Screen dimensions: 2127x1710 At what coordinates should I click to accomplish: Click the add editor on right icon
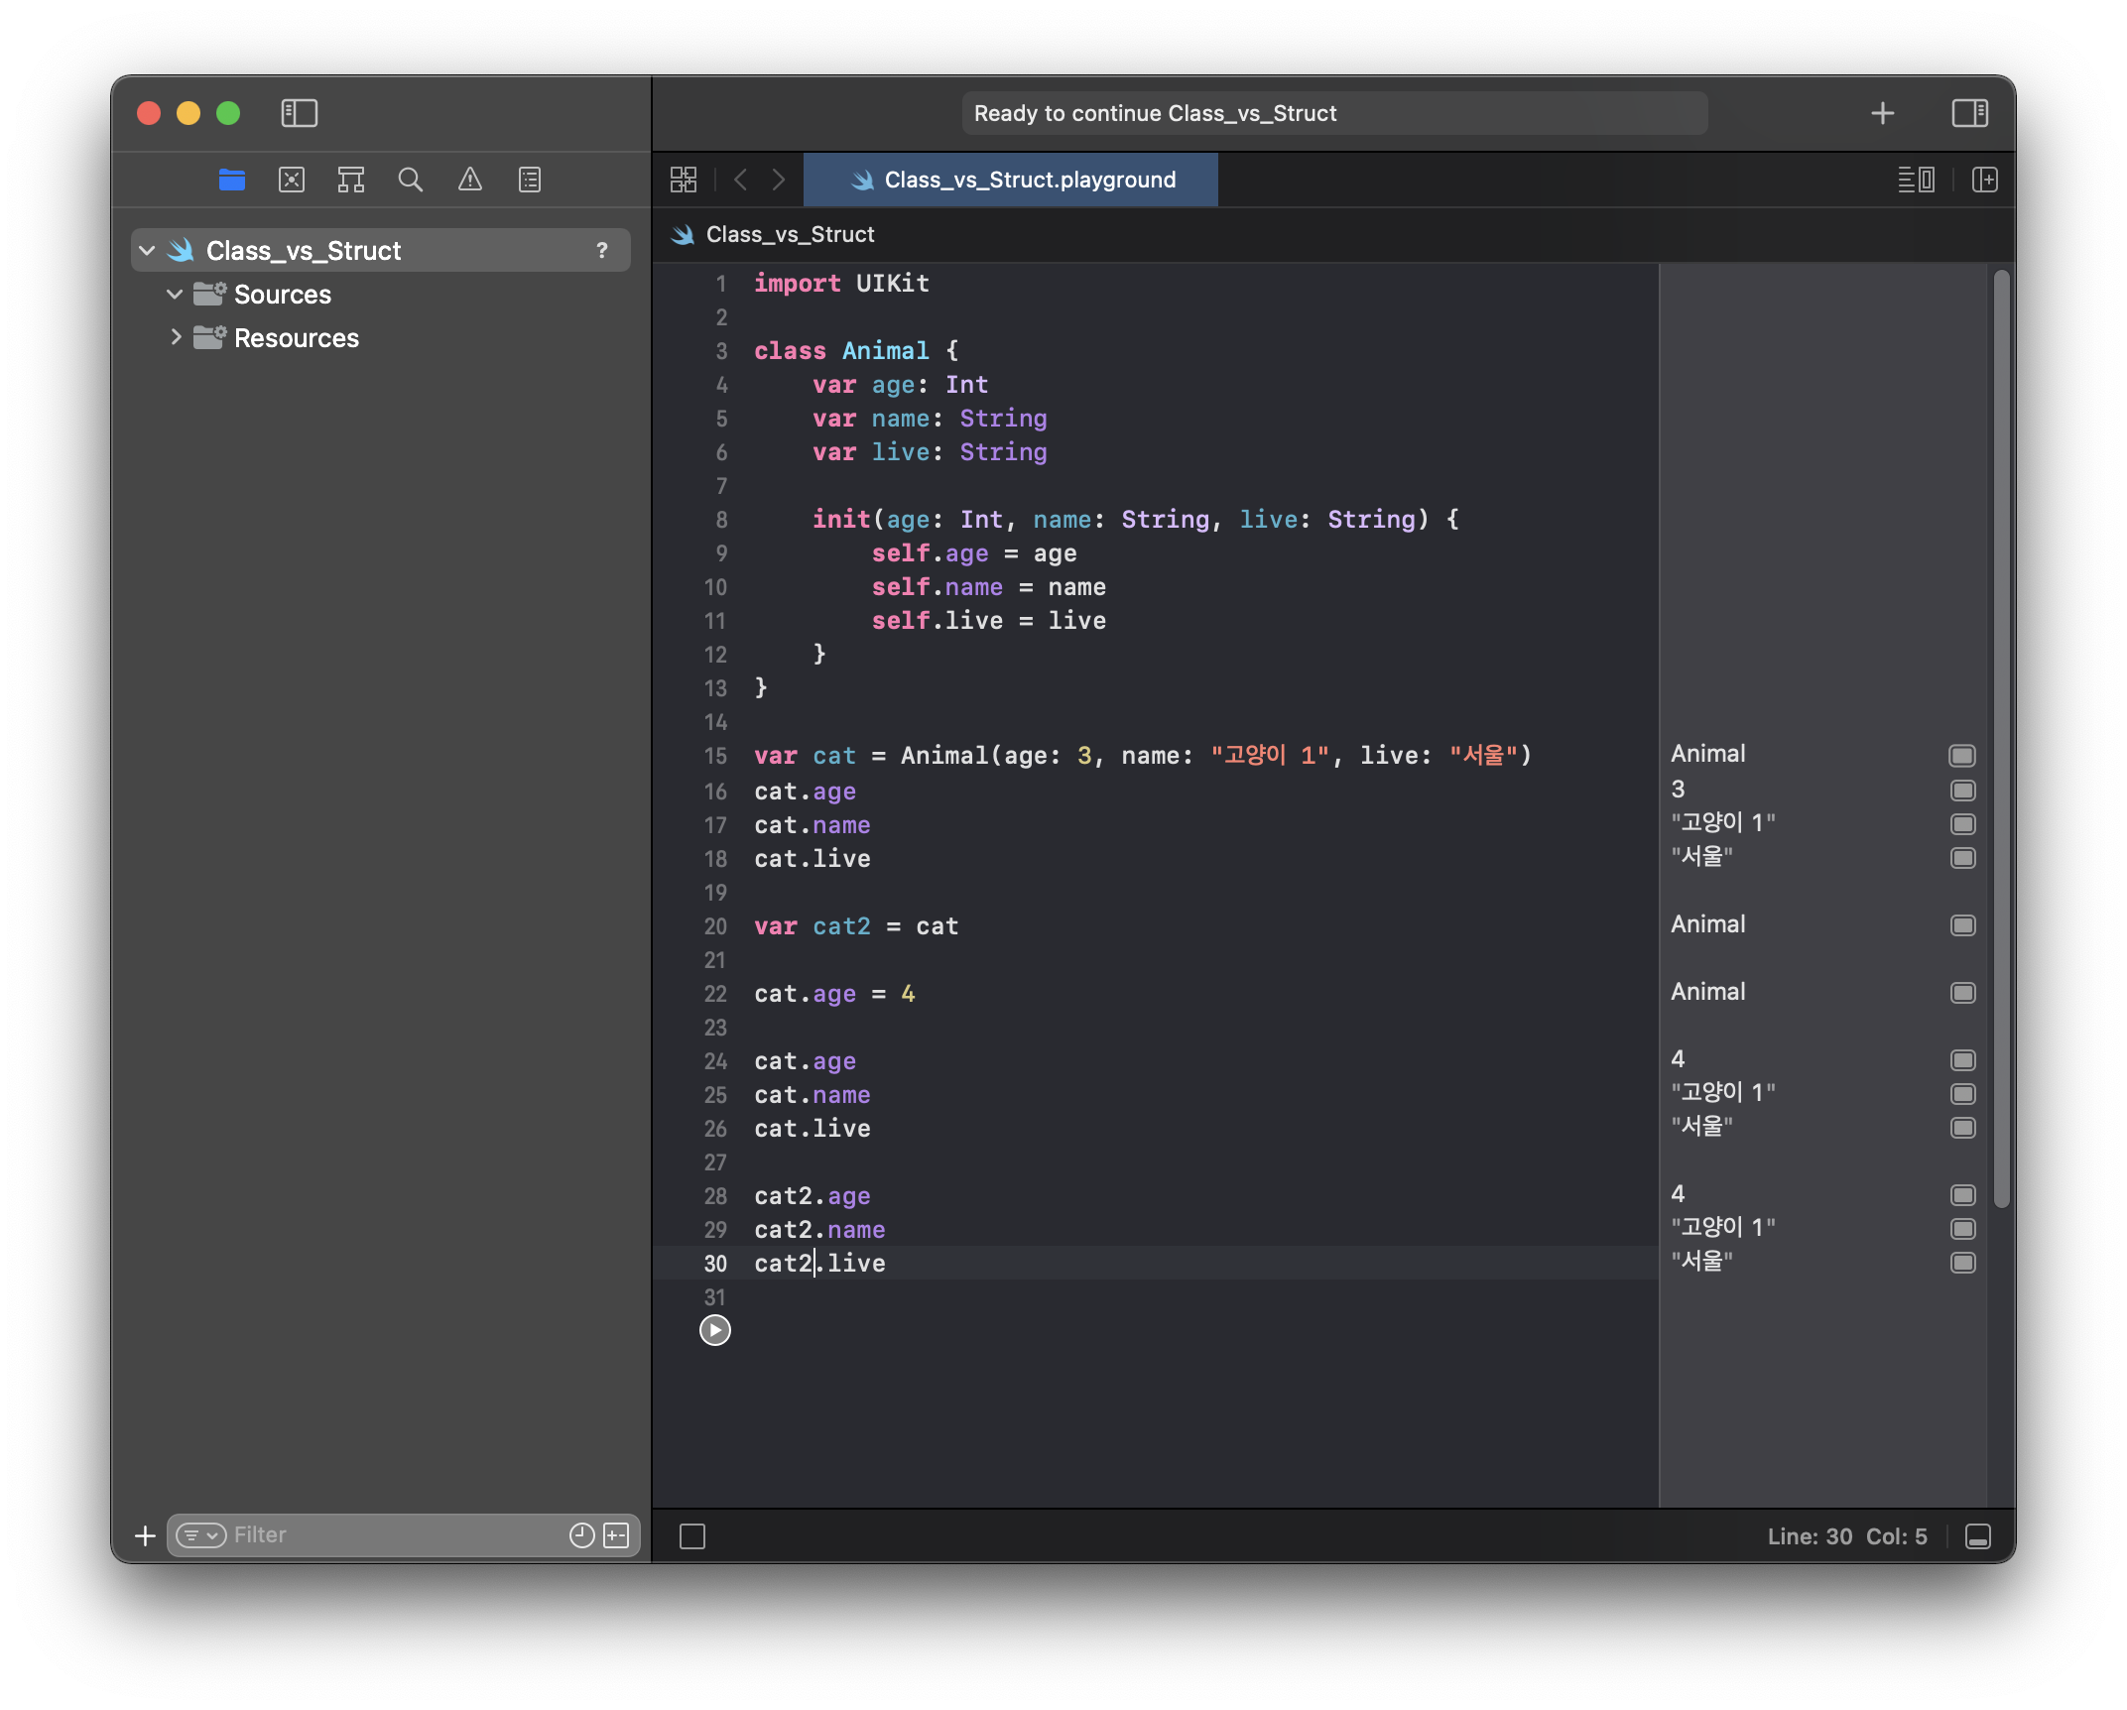[x=1985, y=180]
